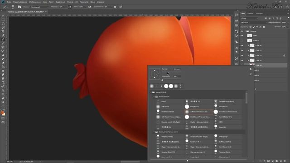
Task: Hide the layer group with eye icon
Action: pyautogui.click(x=242, y=31)
